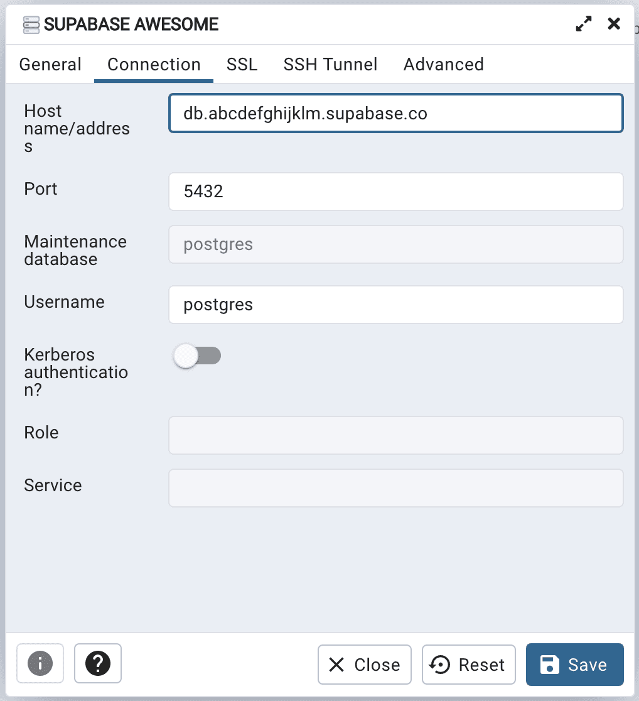The width and height of the screenshot is (639, 701).
Task: Go to the SSH Tunnel tab
Action: [330, 64]
